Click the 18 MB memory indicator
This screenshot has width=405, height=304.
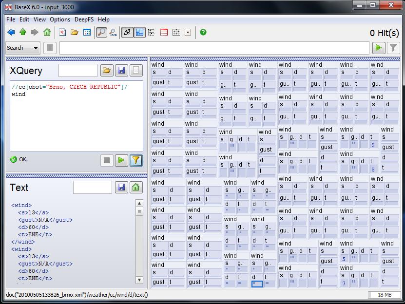[385, 295]
